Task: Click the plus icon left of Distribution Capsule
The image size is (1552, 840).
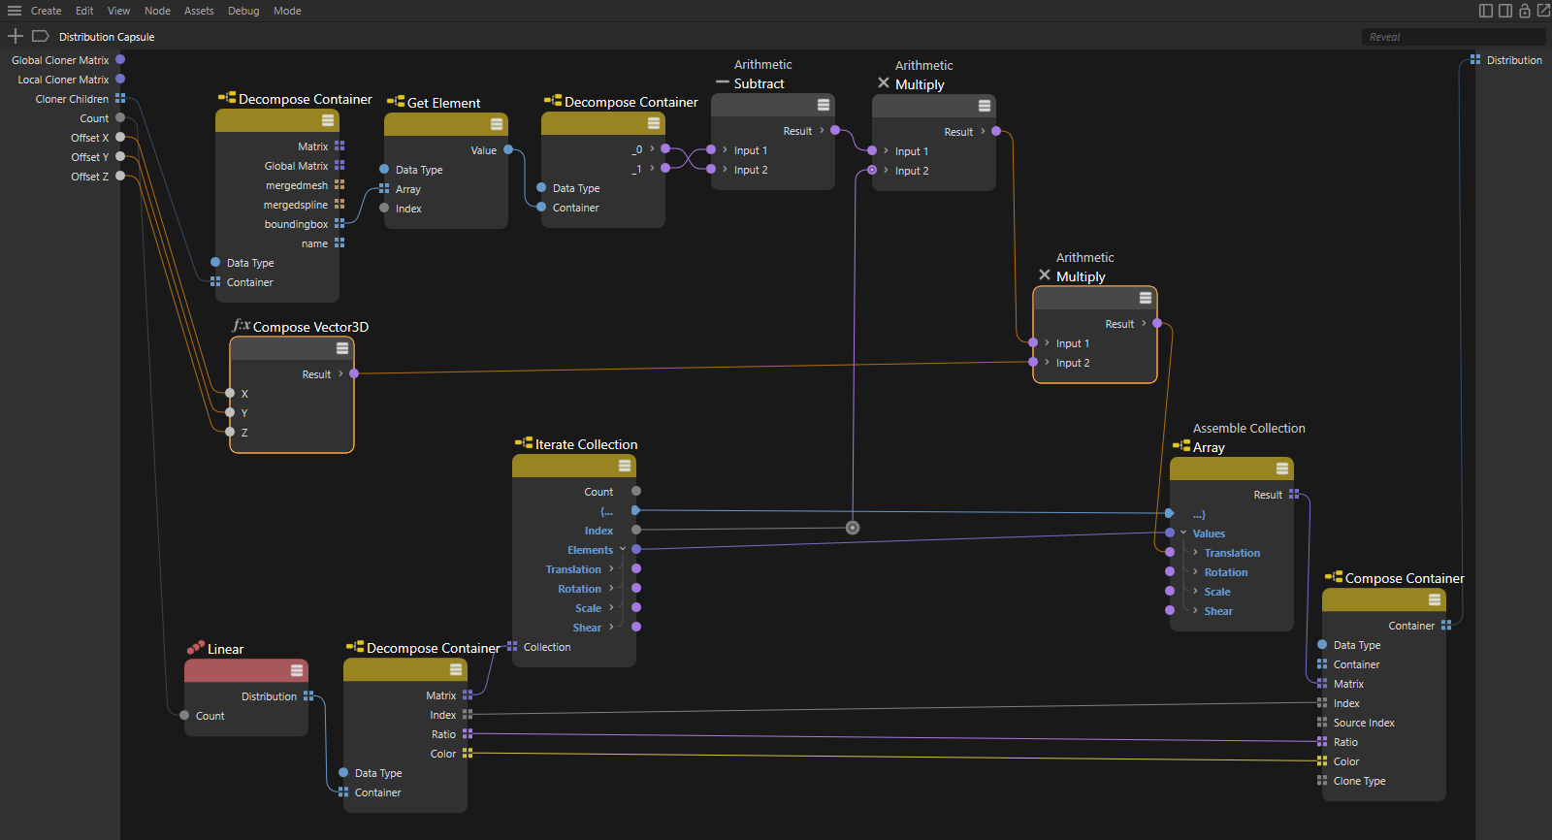Action: pos(16,36)
